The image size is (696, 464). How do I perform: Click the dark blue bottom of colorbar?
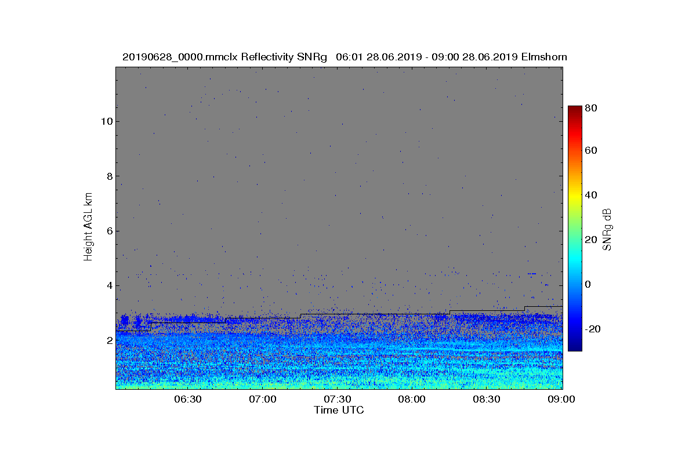click(x=574, y=347)
